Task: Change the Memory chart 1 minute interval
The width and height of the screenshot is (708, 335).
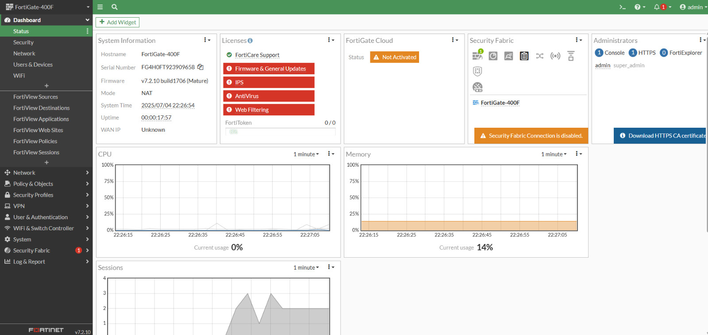Action: coord(554,154)
